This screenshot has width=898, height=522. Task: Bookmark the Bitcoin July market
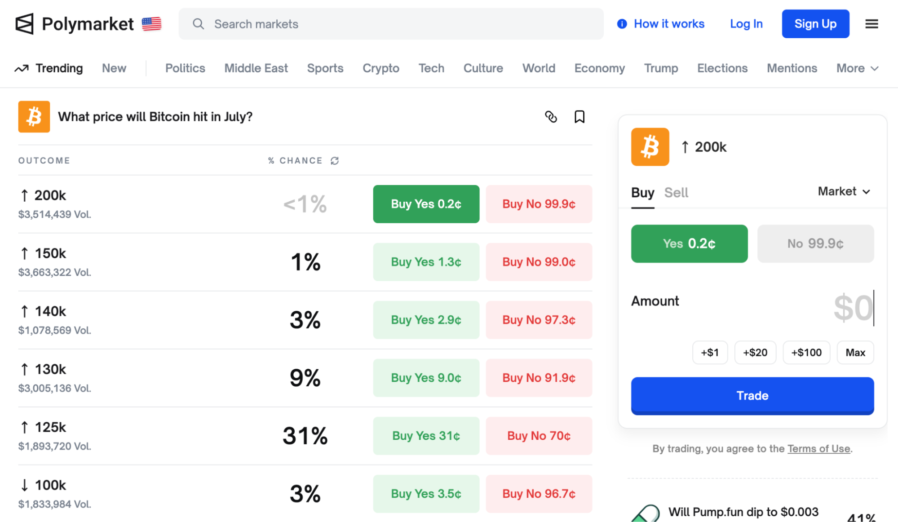point(579,117)
